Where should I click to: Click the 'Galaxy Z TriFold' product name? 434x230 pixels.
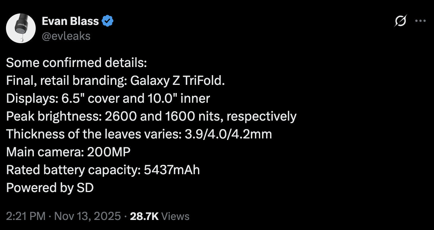[176, 81]
